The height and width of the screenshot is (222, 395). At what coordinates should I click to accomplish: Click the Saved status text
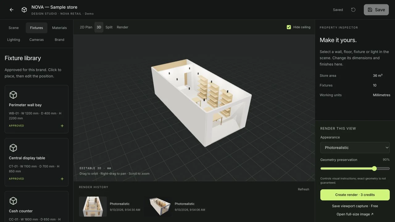tap(338, 10)
